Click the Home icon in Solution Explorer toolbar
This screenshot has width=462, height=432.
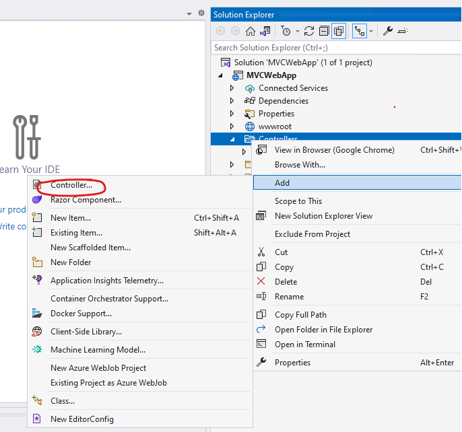[x=251, y=31]
